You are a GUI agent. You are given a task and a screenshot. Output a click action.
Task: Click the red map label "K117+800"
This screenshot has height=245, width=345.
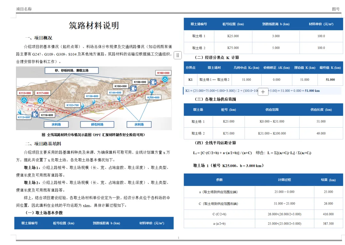pos(43,93)
